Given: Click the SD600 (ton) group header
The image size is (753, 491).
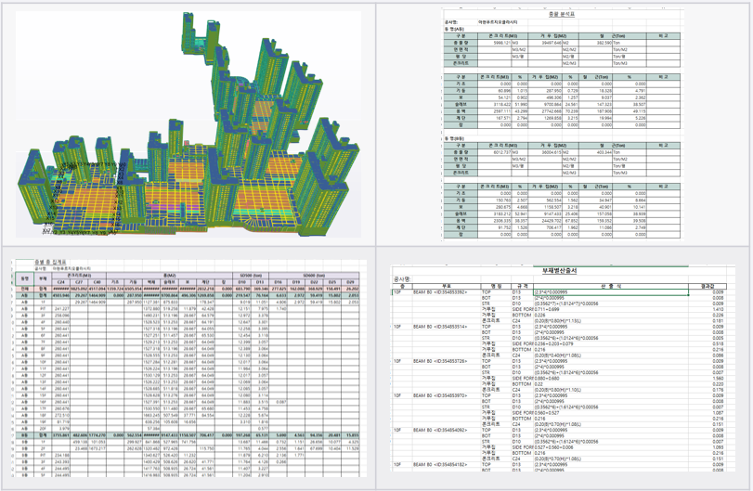Looking at the screenshot, I should tap(314, 276).
